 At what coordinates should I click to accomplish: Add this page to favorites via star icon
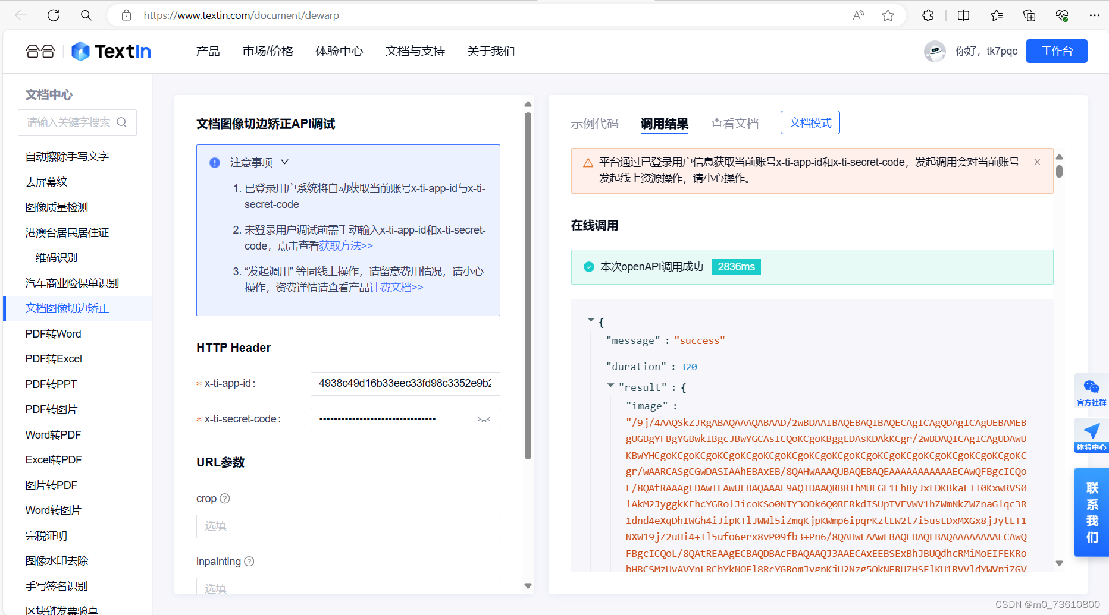tap(888, 15)
